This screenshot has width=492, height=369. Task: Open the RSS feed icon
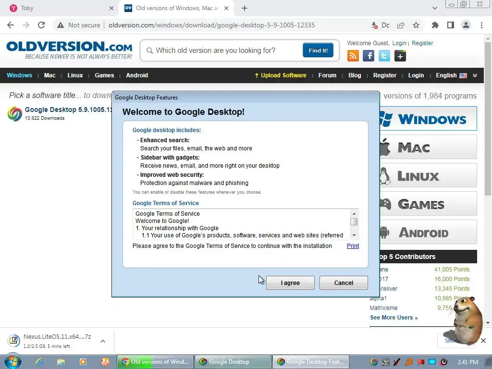click(353, 56)
